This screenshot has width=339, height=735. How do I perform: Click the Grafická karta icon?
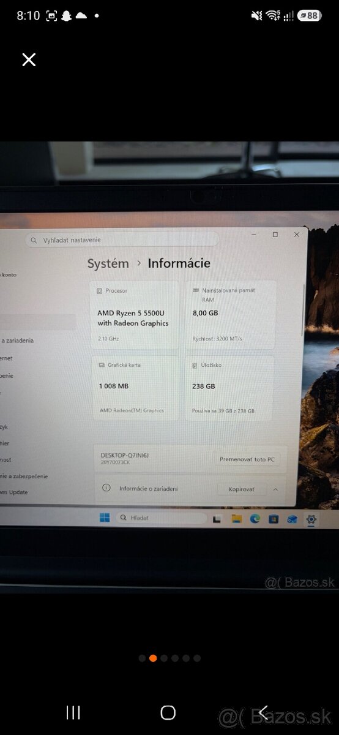coord(102,365)
